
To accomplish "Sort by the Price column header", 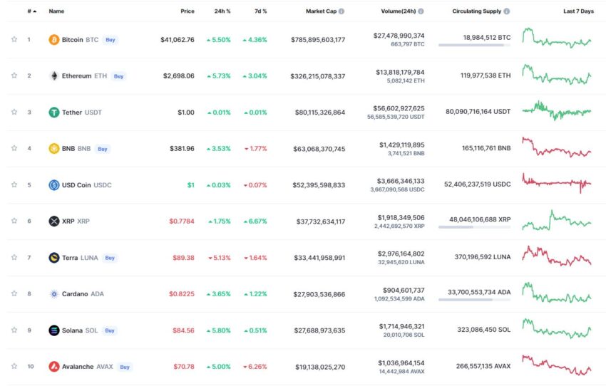I will coord(188,11).
